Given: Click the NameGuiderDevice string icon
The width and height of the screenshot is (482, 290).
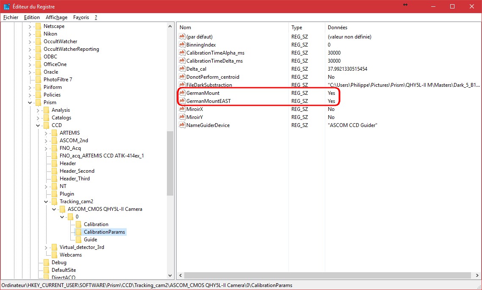Looking at the screenshot, I should point(182,125).
